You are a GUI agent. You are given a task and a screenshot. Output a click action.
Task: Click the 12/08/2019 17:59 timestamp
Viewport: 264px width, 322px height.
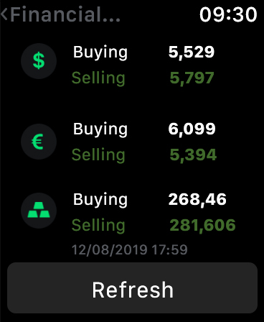[x=130, y=249]
